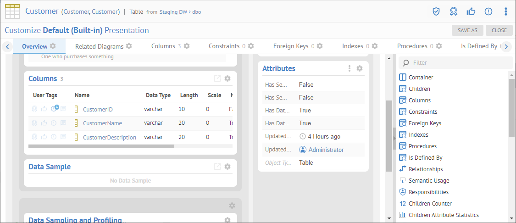516x223 pixels.
Task: Open the vertical dots menu in header
Action: point(505,11)
